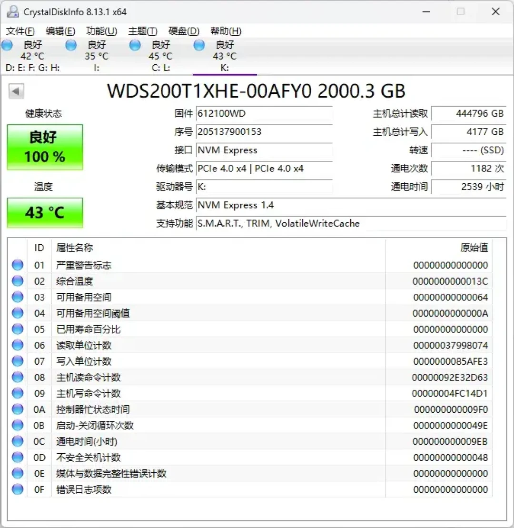
Task: Click the status icon for 05 已用寿命百分比
Action: (18, 329)
